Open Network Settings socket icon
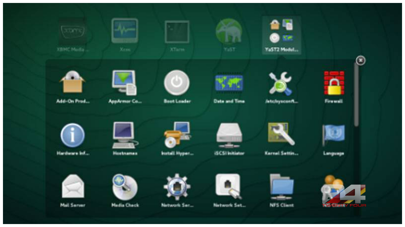Viewport: 405px width, 227px height. [229, 186]
